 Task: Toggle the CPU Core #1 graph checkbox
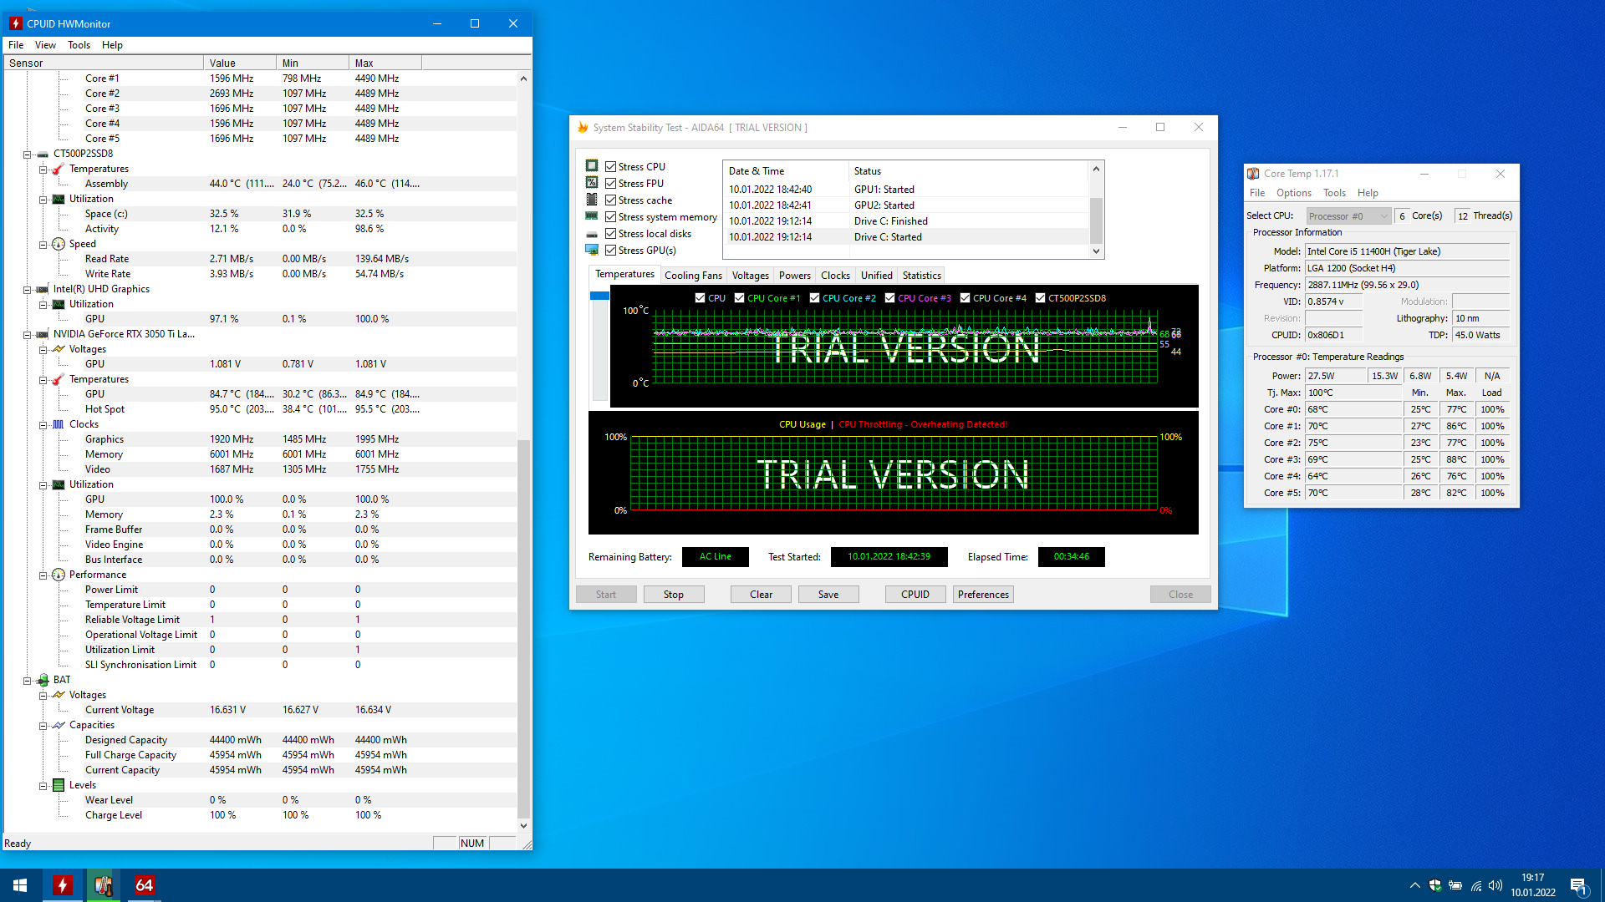(739, 297)
